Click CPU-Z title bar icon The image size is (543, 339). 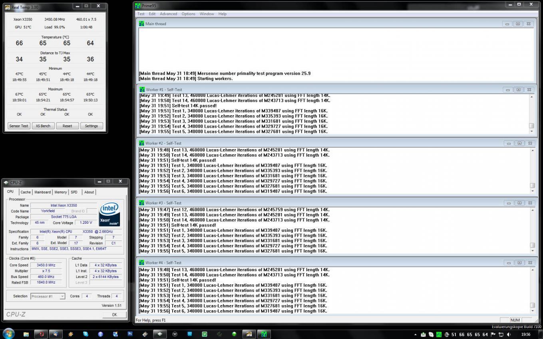6,183
